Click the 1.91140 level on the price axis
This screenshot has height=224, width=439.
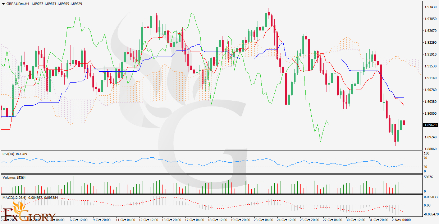(x=430, y=78)
